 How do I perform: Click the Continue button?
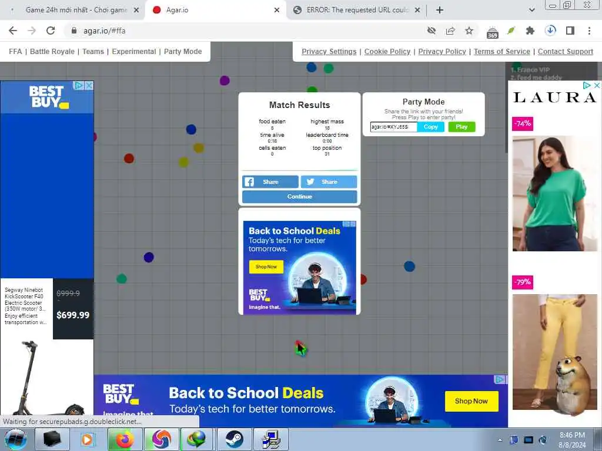(299, 196)
